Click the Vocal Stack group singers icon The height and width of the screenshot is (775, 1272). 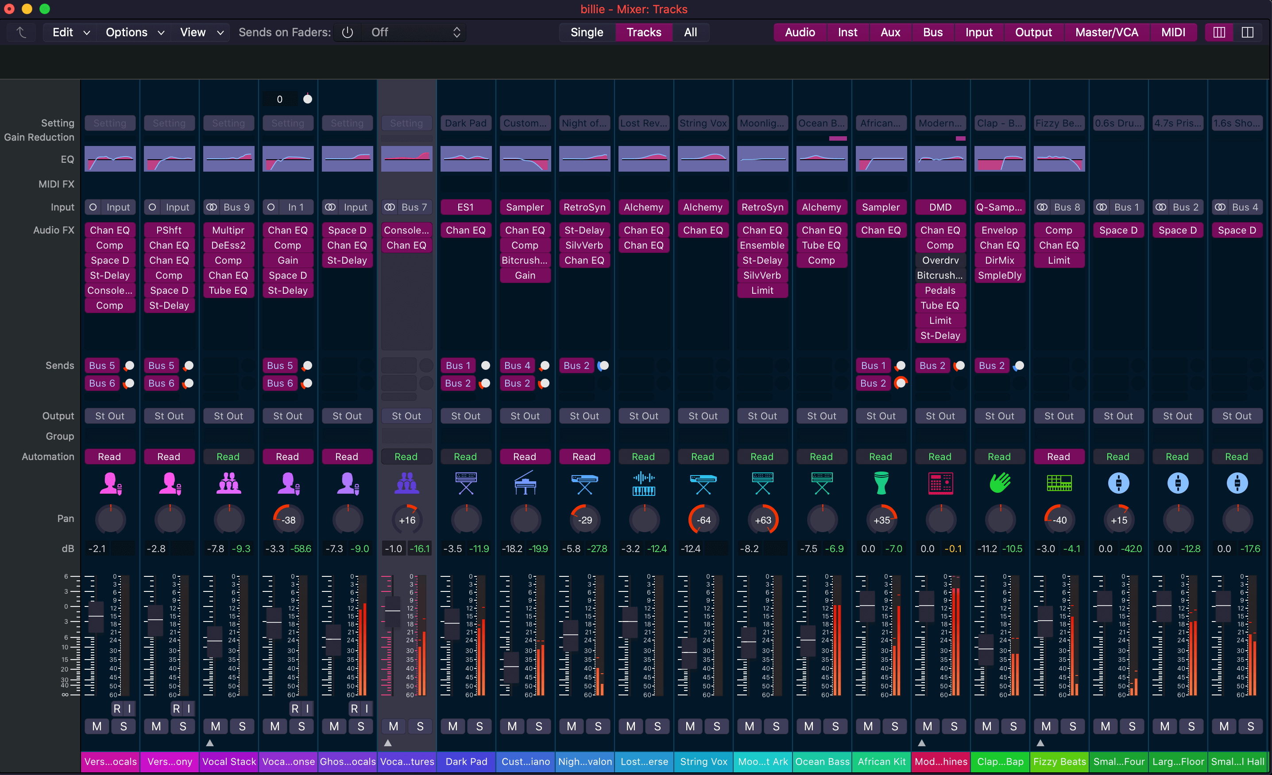click(x=229, y=483)
